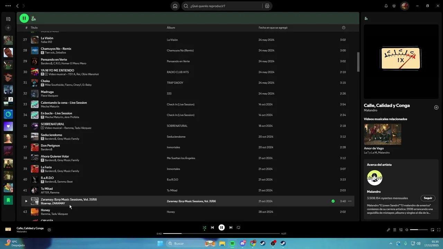
Task: Pause the current song in the player bar
Action: [221, 228]
